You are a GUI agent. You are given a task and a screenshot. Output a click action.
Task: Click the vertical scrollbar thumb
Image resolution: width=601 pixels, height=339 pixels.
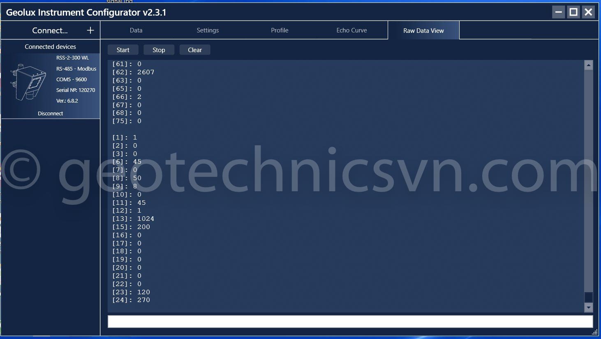click(x=589, y=297)
